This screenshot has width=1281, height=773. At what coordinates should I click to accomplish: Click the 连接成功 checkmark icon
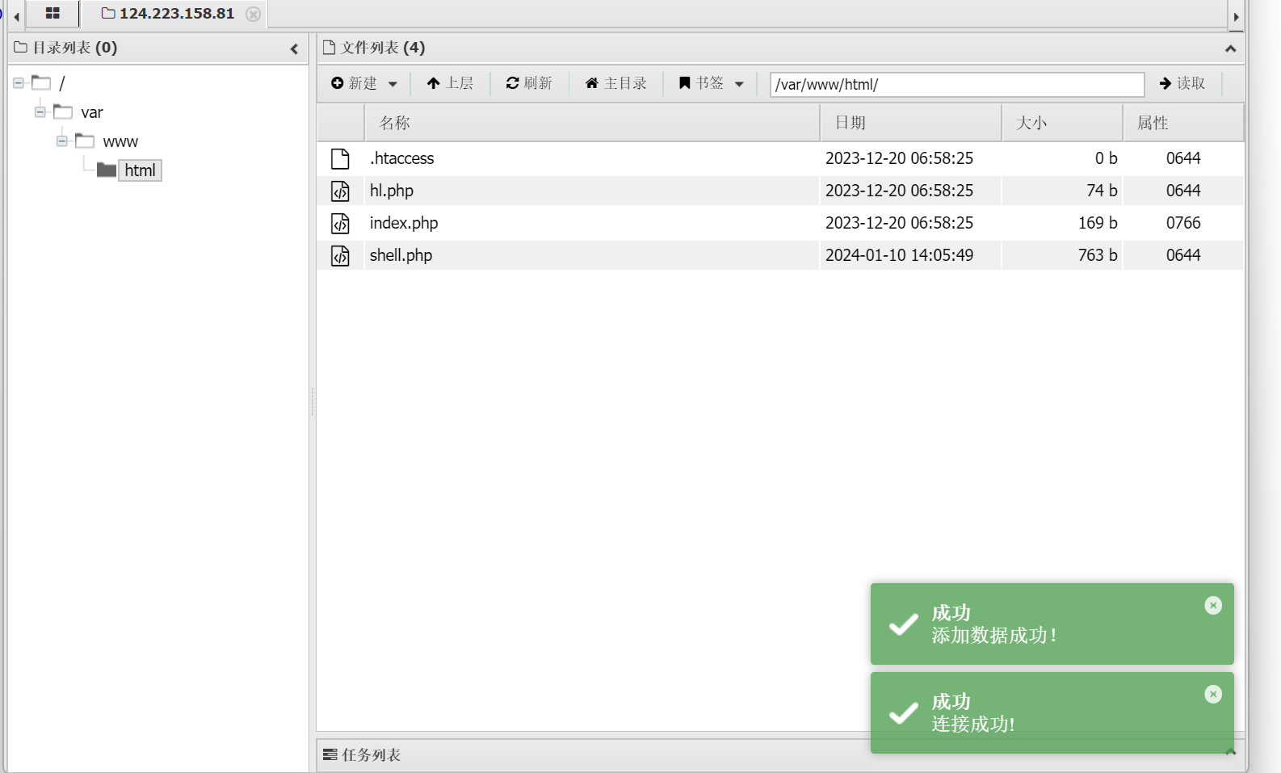click(x=903, y=713)
